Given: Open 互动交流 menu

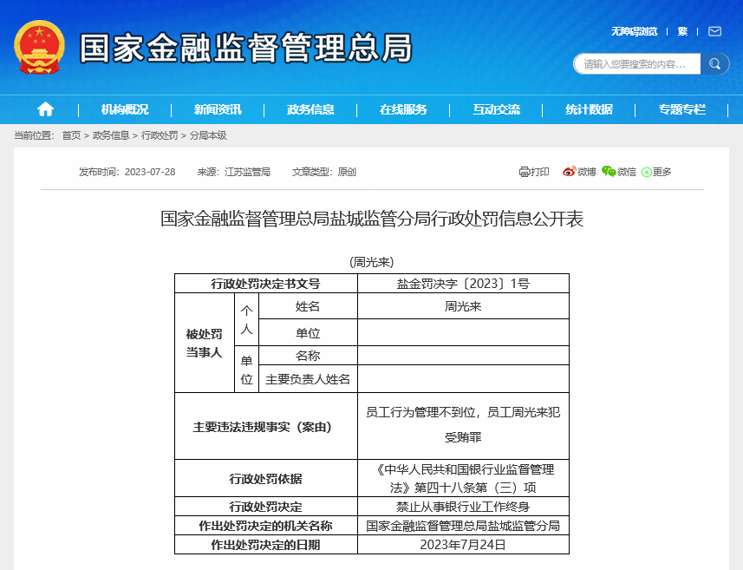Looking at the screenshot, I should [x=496, y=109].
